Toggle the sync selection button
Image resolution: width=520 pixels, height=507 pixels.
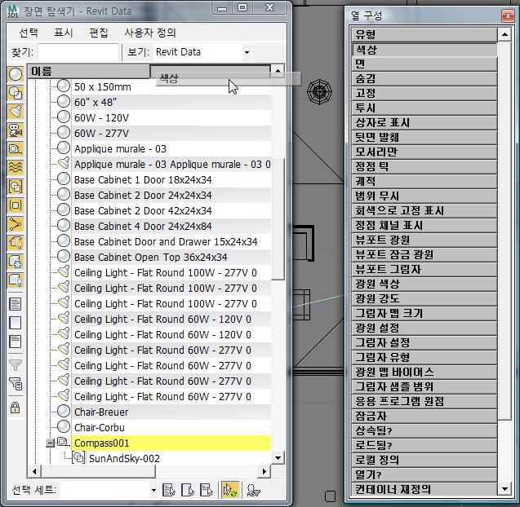[x=230, y=490]
